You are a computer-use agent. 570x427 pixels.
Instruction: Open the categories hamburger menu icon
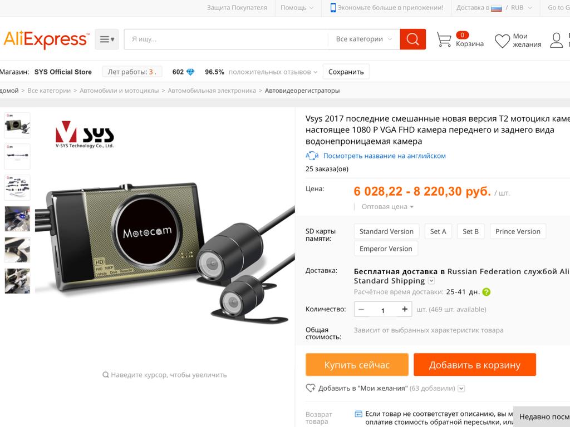(x=107, y=39)
